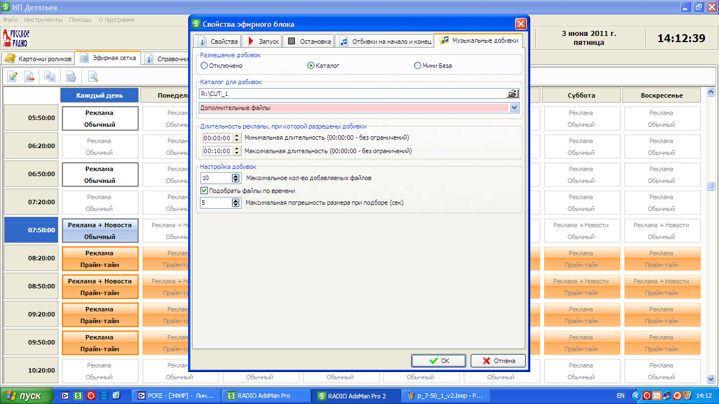Select the 07:50:00 time row header

31,230
